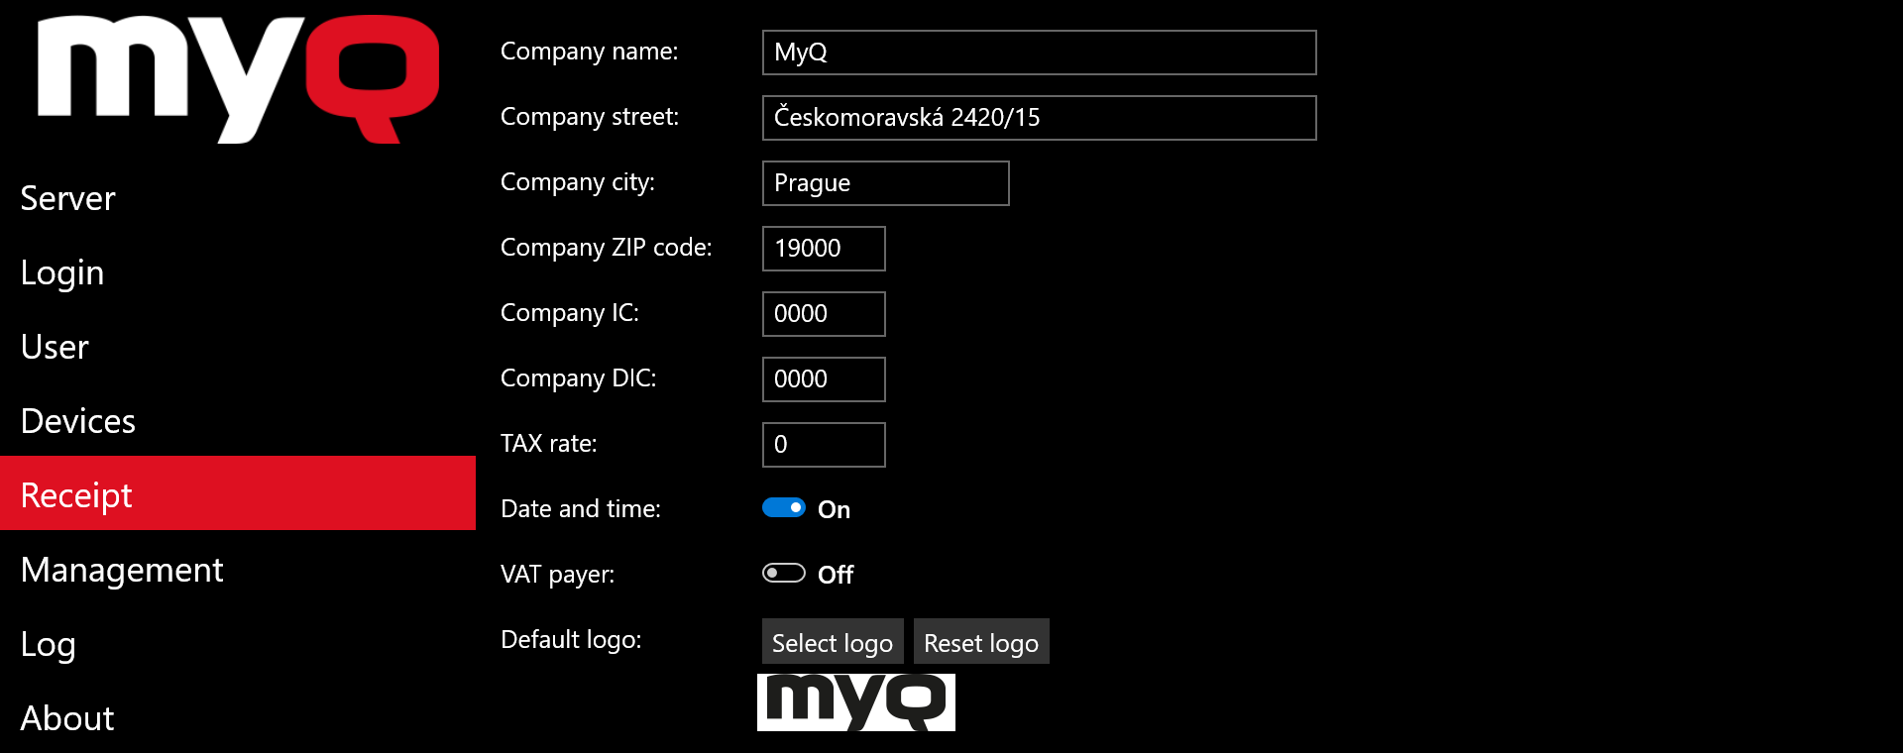1903x753 pixels.
Task: Open the Management section
Action: click(x=122, y=570)
